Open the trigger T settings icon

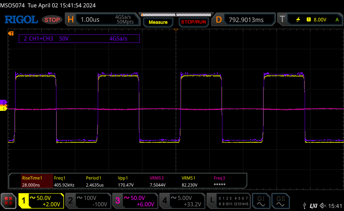[282, 19]
